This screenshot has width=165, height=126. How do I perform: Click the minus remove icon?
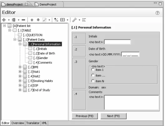[x=23, y=20]
